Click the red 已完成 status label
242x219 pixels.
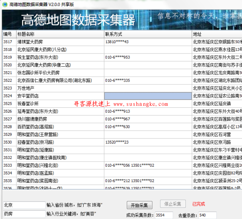point(198,204)
